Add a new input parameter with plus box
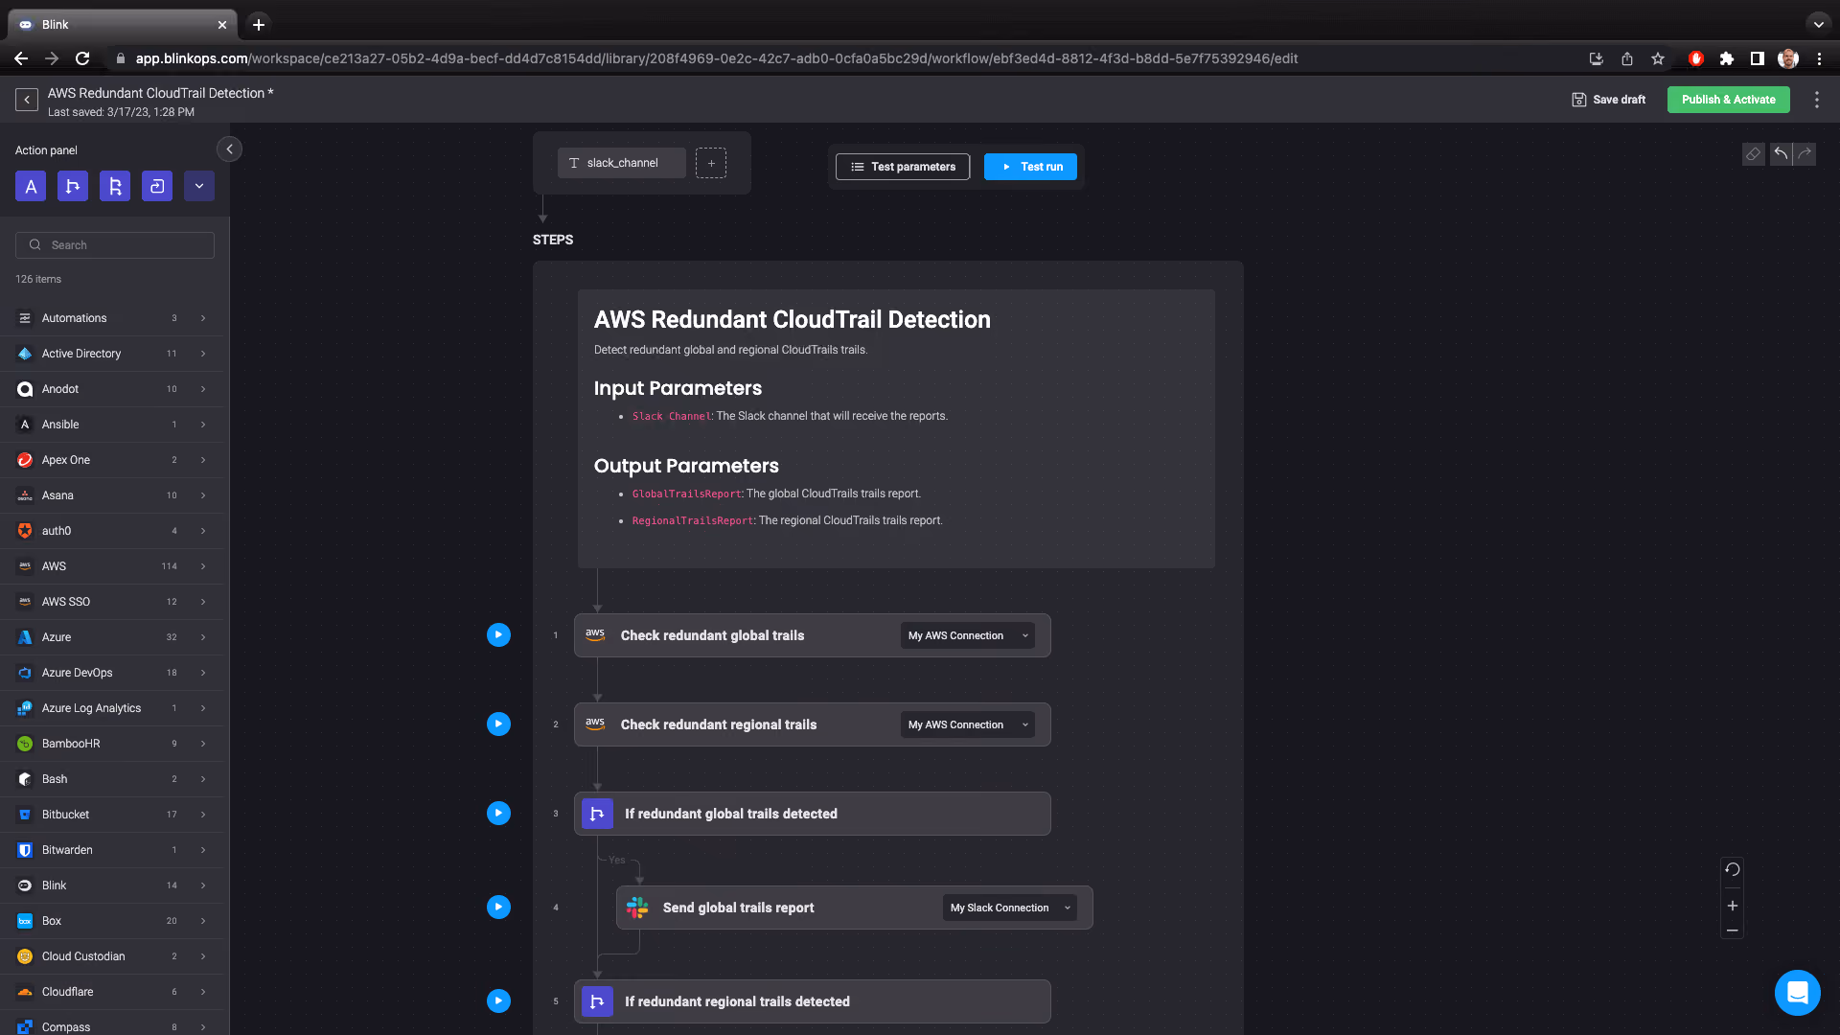Screen dimensions: 1840x1035 click(x=711, y=163)
